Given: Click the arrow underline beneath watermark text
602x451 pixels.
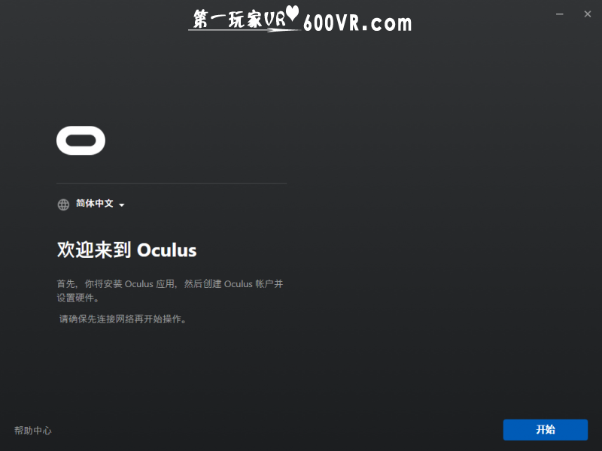Looking at the screenshot, I should pyautogui.click(x=244, y=29).
